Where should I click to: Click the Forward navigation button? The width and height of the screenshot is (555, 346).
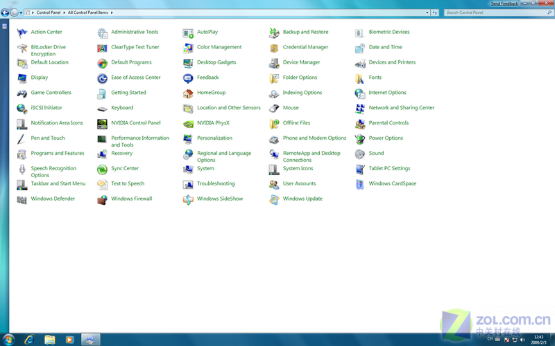click(x=14, y=12)
